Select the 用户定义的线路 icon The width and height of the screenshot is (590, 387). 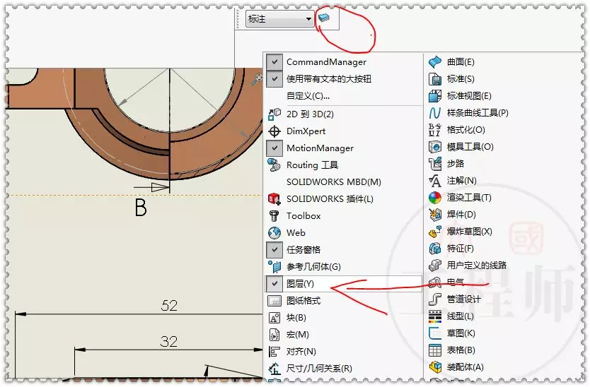tap(435, 266)
